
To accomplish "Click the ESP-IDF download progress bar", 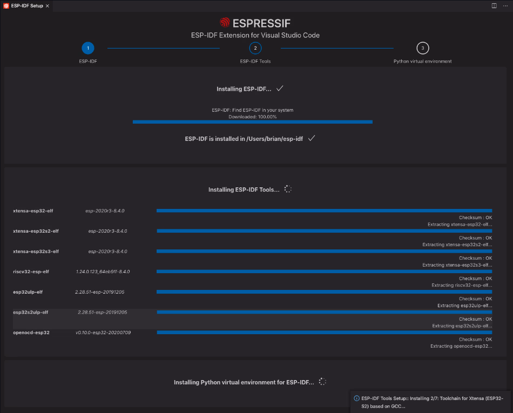I will coord(252,122).
